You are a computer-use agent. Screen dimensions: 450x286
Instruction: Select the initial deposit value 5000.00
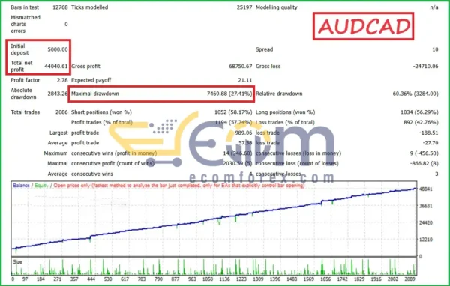point(58,49)
